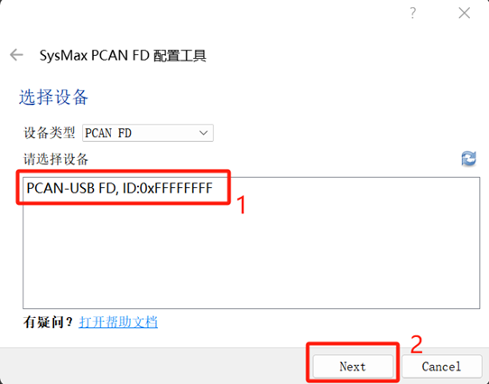Open the PCAN FD device type combo box

148,133
